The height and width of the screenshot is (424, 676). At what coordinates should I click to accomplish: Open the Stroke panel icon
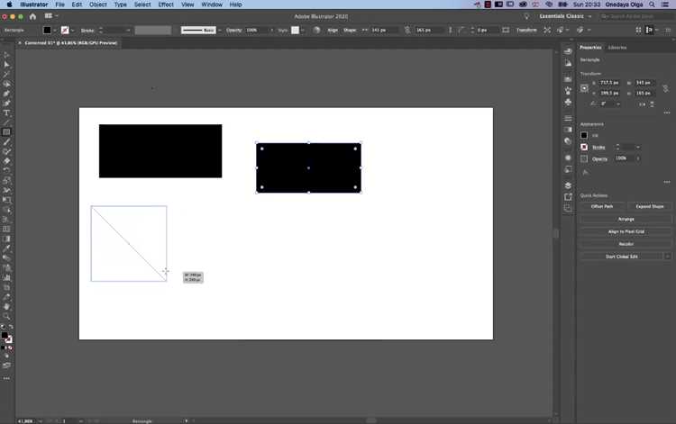[x=568, y=118]
